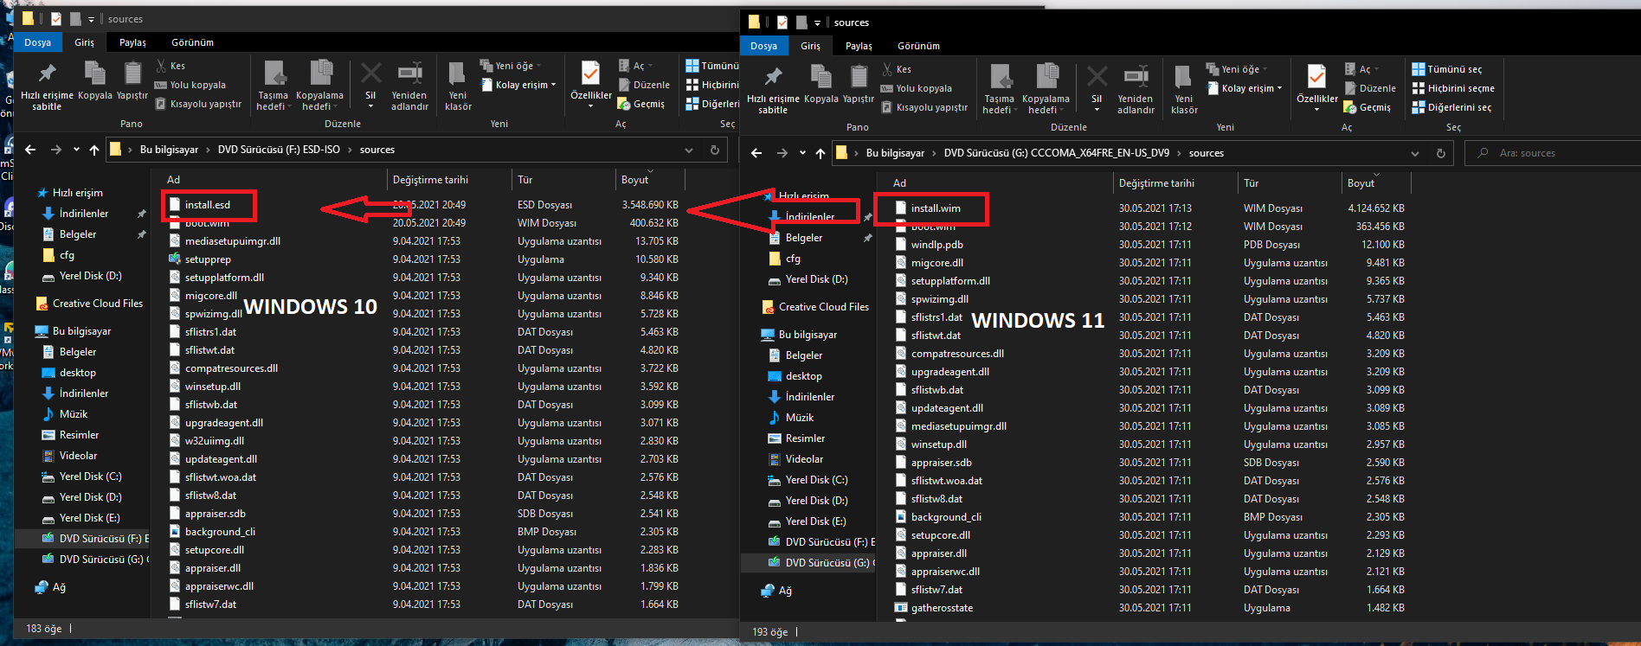
Task: Refresh the F: drive sources folder
Action: 715,150
